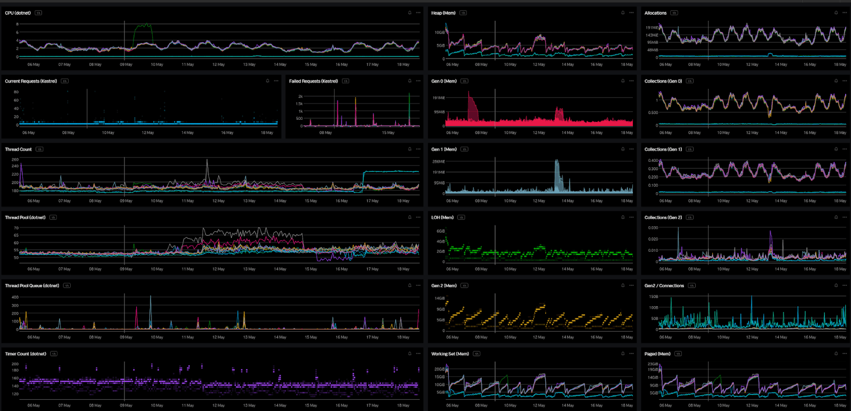Click the 1h badge beside LOH (Mem)

tap(461, 217)
